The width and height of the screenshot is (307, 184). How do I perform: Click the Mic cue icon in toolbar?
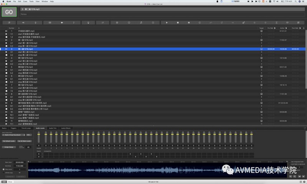[x=35, y=23]
